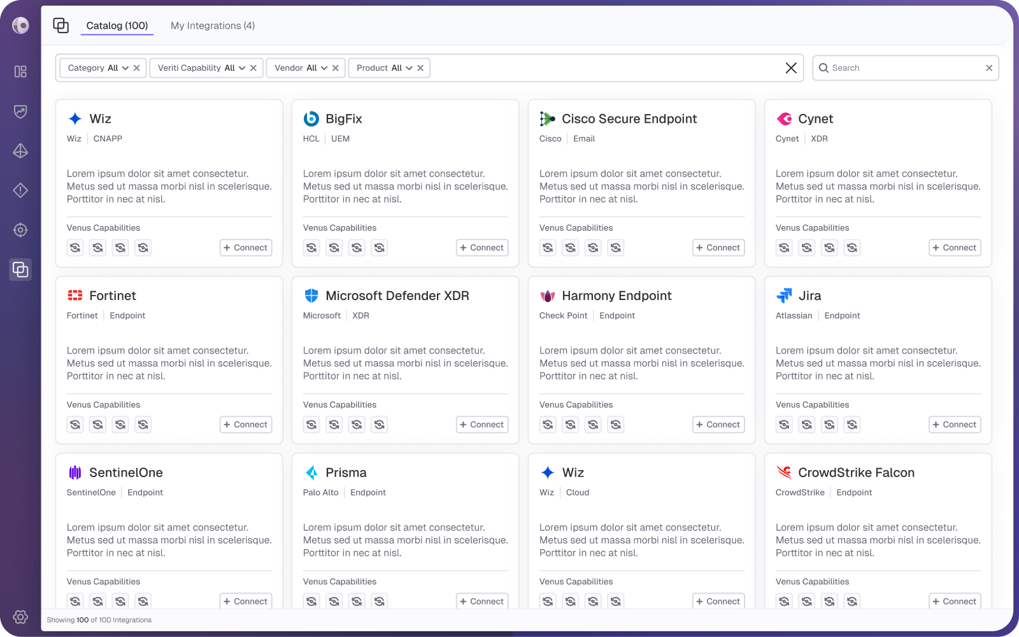This screenshot has width=1019, height=637.
Task: Focus the Search input field
Action: pos(906,68)
